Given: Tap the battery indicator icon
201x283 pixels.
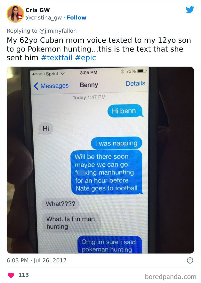Looking at the screenshot, I should point(142,71).
